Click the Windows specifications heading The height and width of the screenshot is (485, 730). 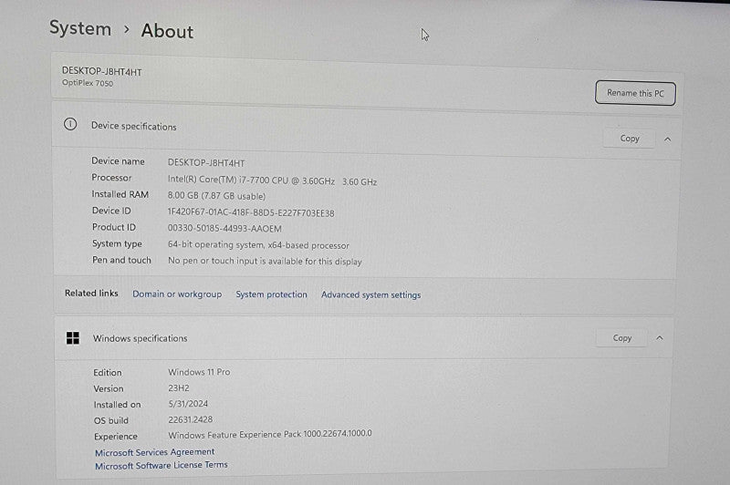coord(141,338)
